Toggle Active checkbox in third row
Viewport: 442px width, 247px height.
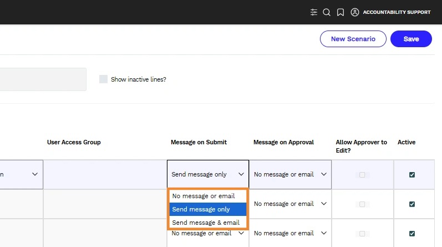(x=412, y=234)
